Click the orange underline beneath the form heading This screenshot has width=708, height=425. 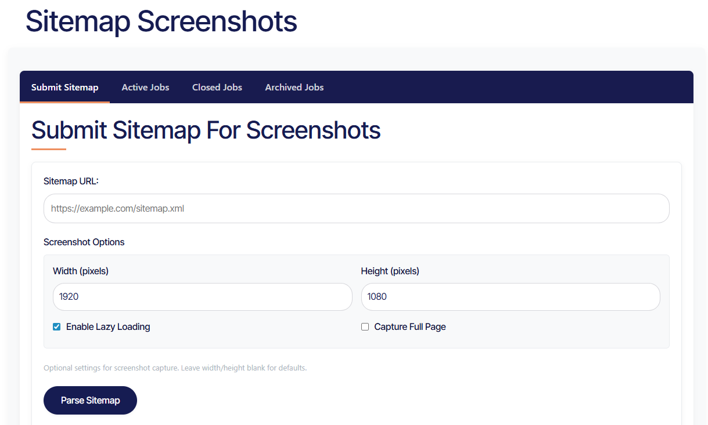pos(49,149)
